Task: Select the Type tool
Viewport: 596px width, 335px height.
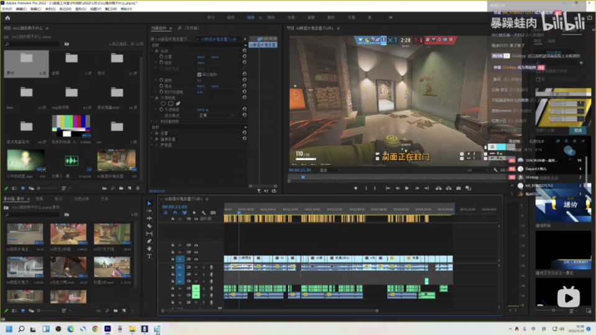Action: [x=150, y=256]
